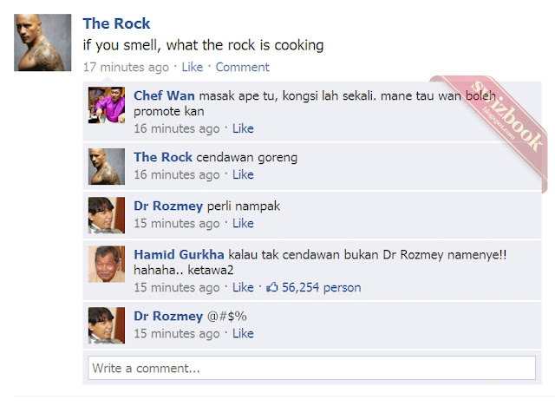Click the 'Write a comment...' input field
Image resolution: width=555 pixels, height=406 pixels.
coord(312,368)
